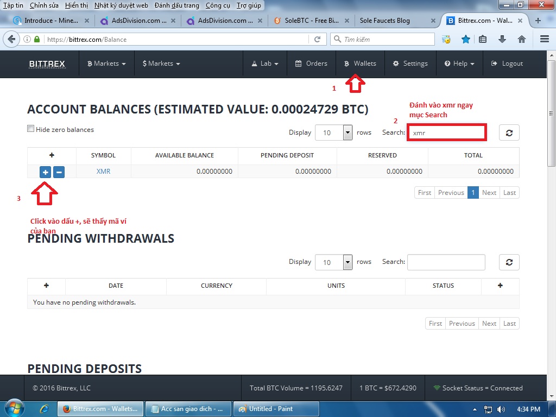Open the downloads arrow icon

click(502, 39)
